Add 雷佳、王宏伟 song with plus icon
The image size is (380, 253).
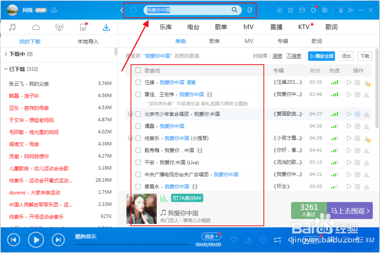pyautogui.click(x=358, y=94)
